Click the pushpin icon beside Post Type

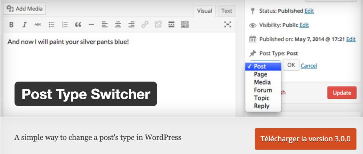(x=253, y=53)
